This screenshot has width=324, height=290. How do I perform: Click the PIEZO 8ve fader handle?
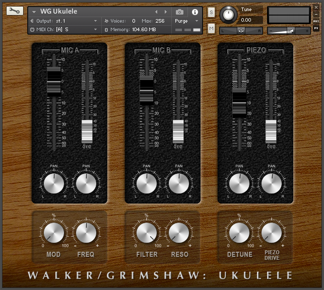271,132
